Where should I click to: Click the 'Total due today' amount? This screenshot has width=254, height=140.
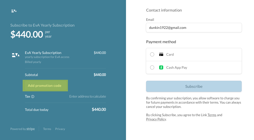click(x=99, y=110)
